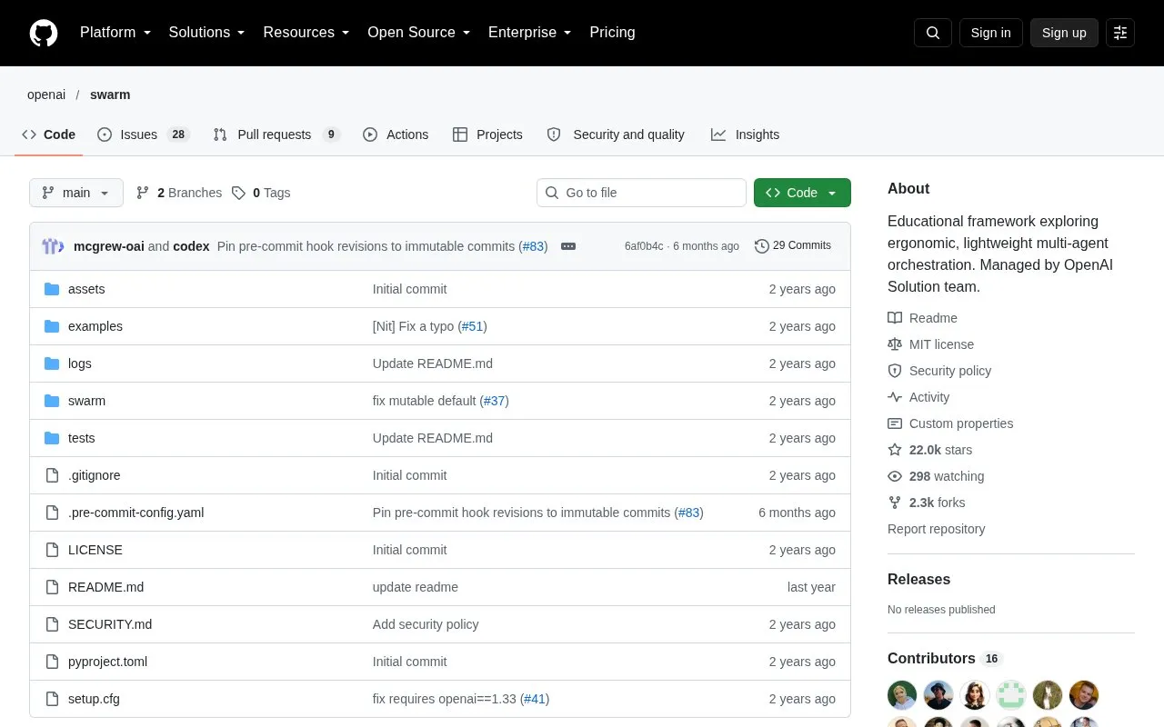1164x727 pixels.
Task: Open the Pricing link
Action: click(612, 33)
